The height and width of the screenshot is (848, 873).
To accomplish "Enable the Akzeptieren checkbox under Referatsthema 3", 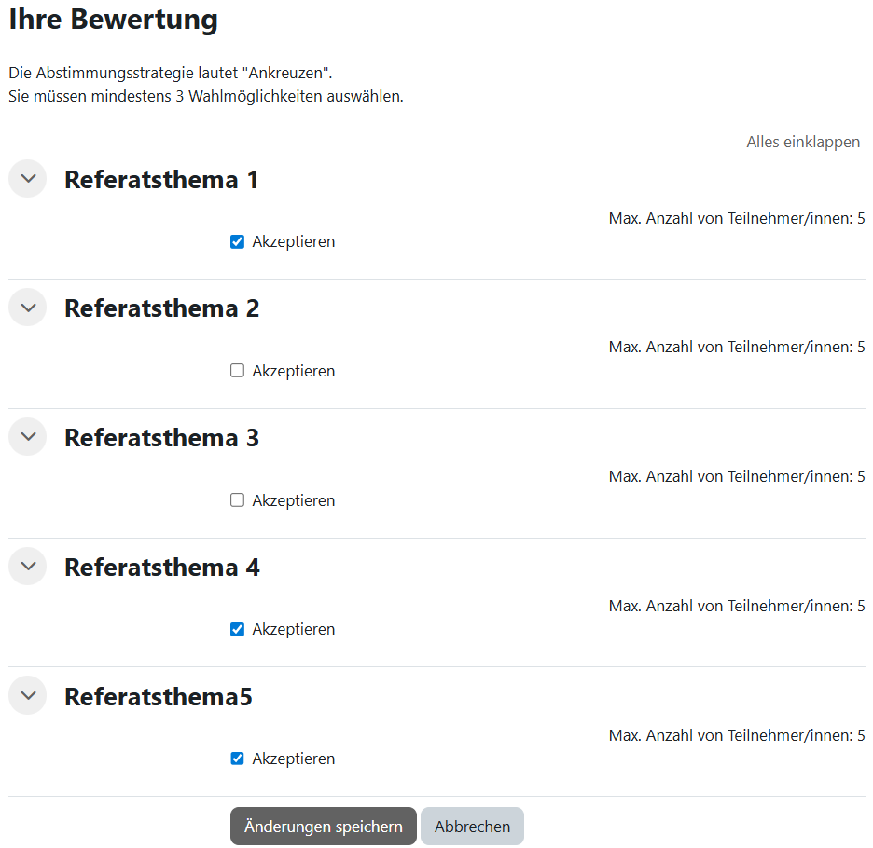I will [x=237, y=500].
